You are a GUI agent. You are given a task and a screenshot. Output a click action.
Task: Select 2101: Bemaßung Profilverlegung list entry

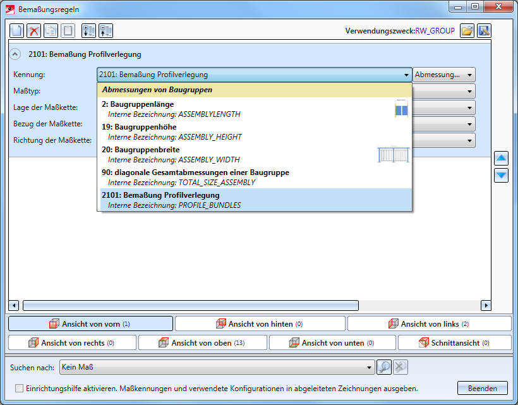[x=255, y=200]
